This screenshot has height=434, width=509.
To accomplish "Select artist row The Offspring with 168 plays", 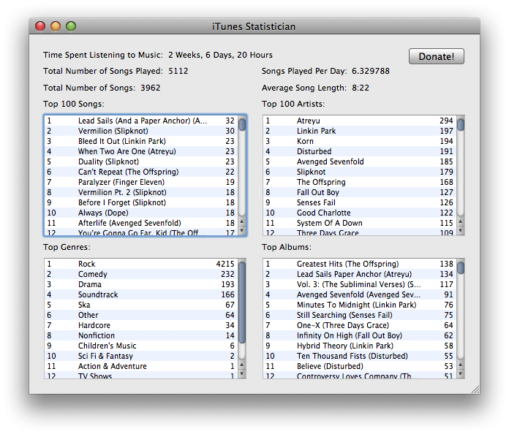I will tap(360, 182).
